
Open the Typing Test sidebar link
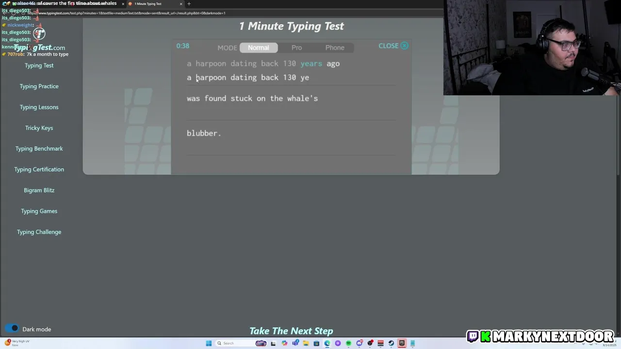(x=39, y=65)
